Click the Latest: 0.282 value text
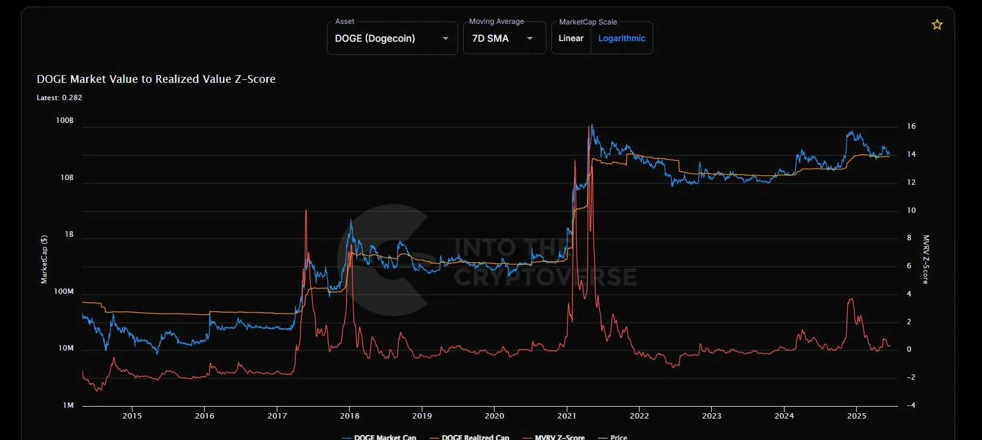982x440 pixels. (60, 97)
